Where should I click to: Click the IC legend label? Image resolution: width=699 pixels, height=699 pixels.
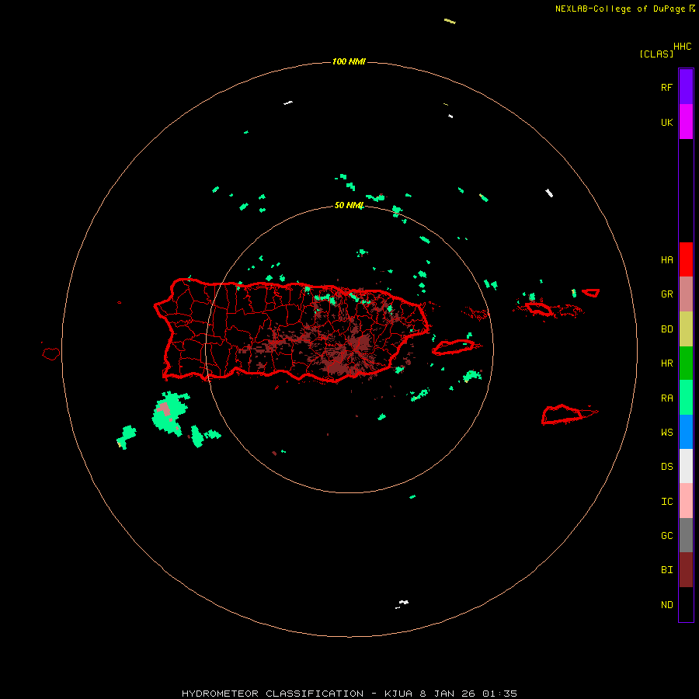pyautogui.click(x=666, y=502)
